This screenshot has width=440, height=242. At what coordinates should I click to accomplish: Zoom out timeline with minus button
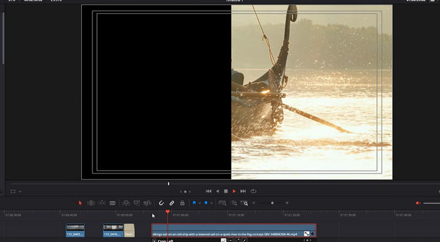[254, 203]
